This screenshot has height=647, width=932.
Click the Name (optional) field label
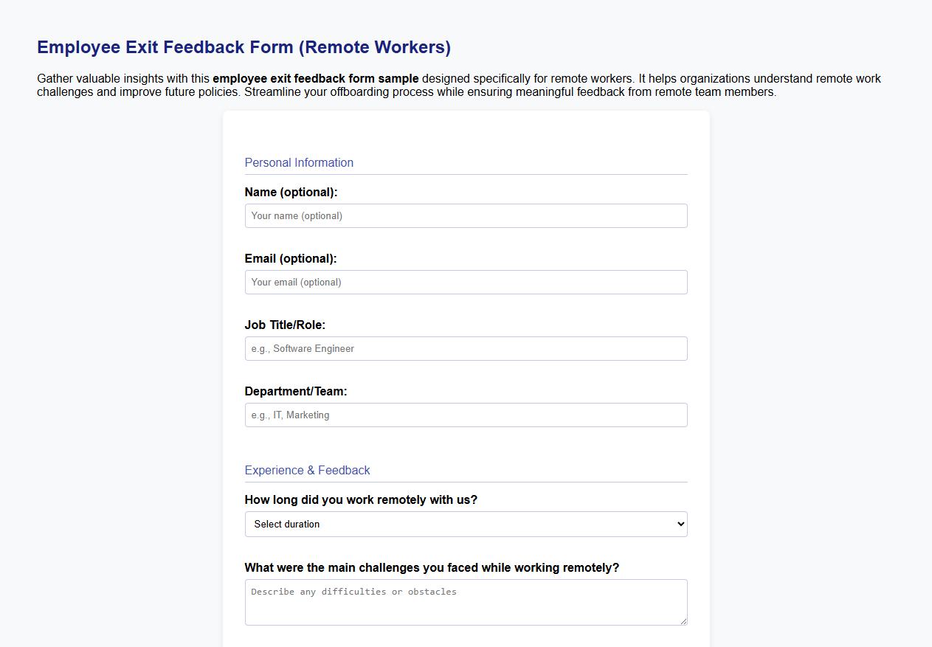click(289, 192)
